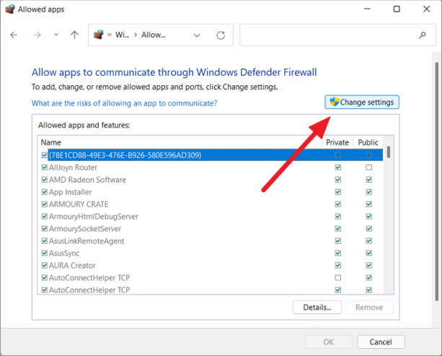
Task: Uncheck the AMD Radeon Software app checkbox
Action: 45,180
